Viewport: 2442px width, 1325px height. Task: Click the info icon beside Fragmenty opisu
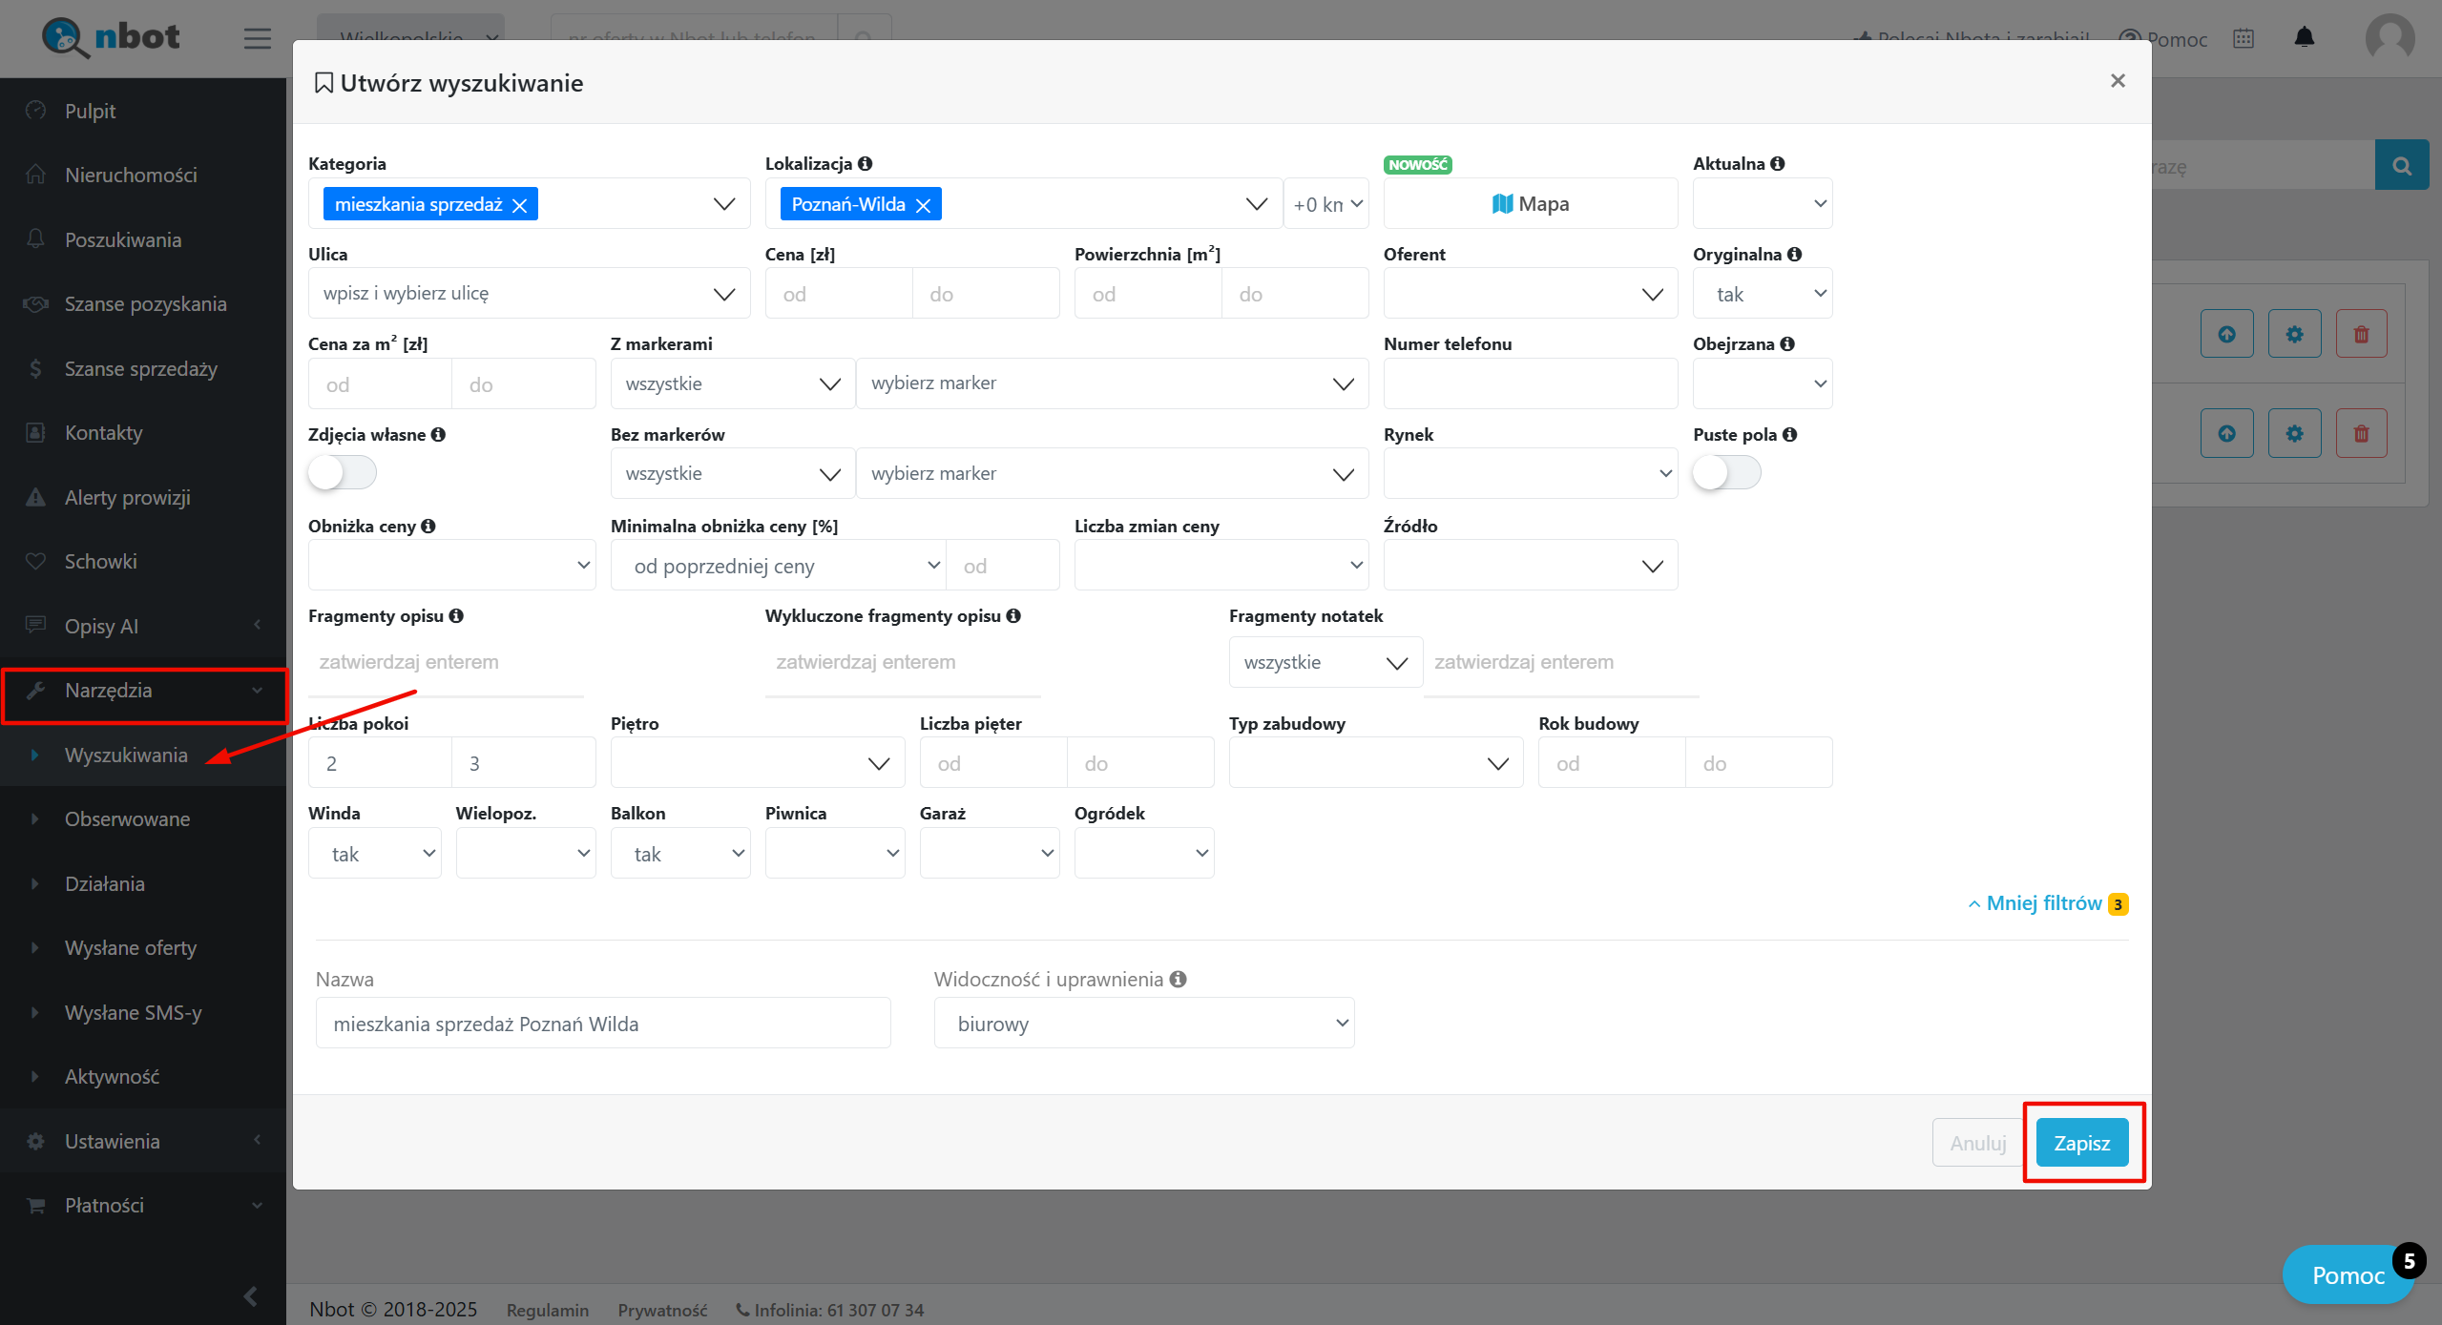click(x=456, y=615)
